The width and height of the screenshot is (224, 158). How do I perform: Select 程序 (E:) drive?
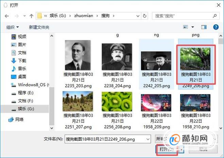25,93
